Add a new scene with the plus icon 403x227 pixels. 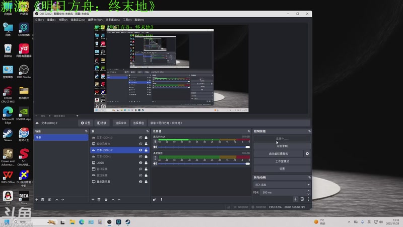click(x=36, y=200)
